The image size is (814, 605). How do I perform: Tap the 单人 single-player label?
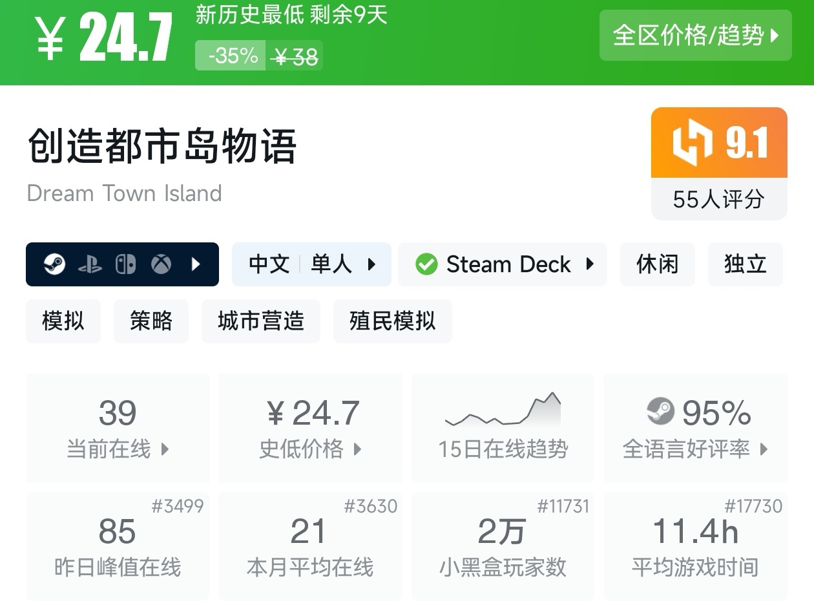(x=331, y=264)
